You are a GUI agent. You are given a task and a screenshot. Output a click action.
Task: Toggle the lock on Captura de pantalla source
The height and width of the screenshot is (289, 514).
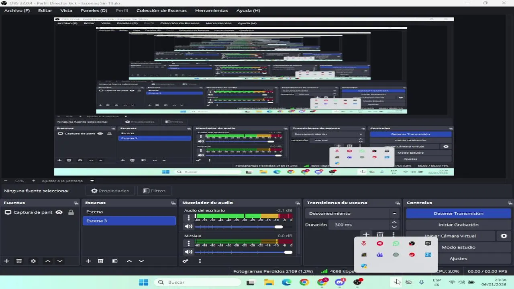pyautogui.click(x=71, y=212)
